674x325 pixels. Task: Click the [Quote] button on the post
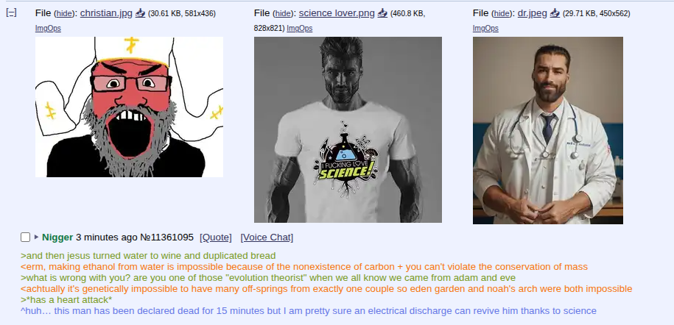[x=216, y=237]
